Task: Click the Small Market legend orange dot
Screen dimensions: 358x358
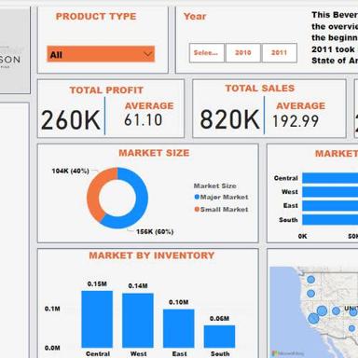Action: tap(197, 209)
